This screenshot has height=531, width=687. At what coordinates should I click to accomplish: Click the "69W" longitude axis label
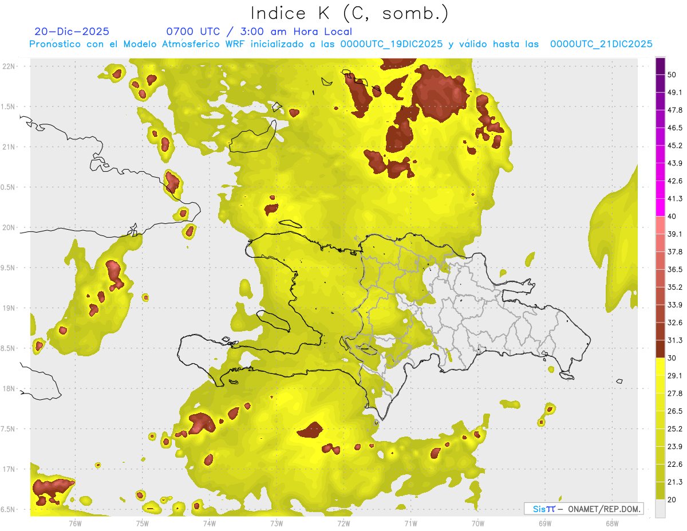[x=545, y=523]
